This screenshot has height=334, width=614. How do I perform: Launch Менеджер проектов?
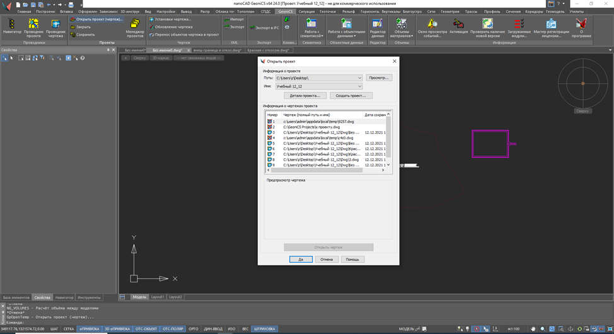pyautogui.click(x=135, y=27)
